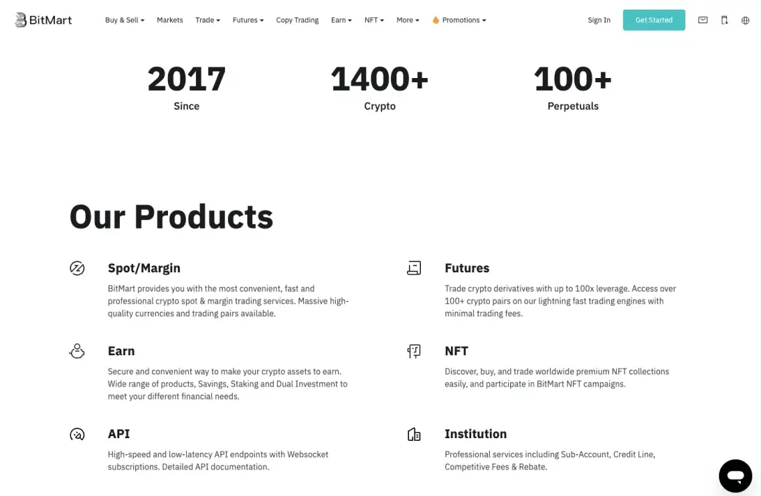761x496 pixels.
Task: Select the Futures trading icon
Action: click(x=414, y=268)
